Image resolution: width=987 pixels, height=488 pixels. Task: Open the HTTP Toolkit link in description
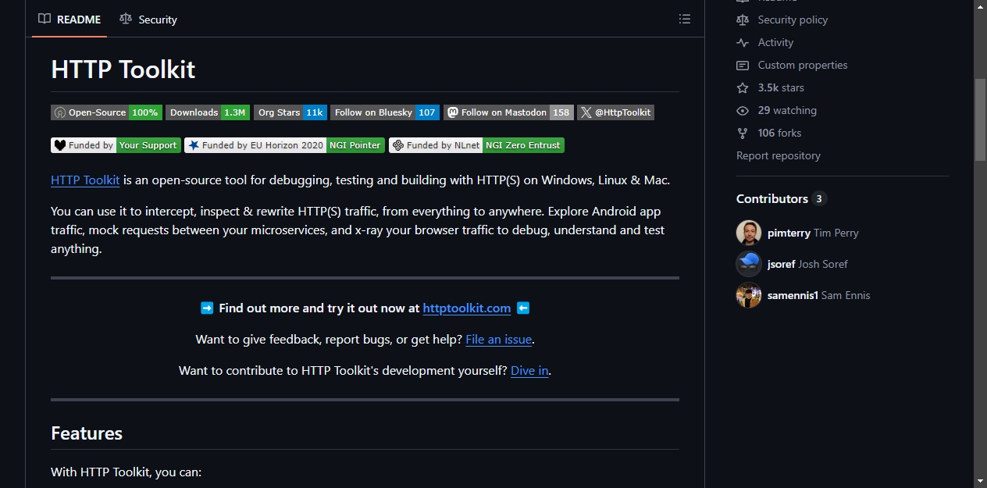[85, 180]
